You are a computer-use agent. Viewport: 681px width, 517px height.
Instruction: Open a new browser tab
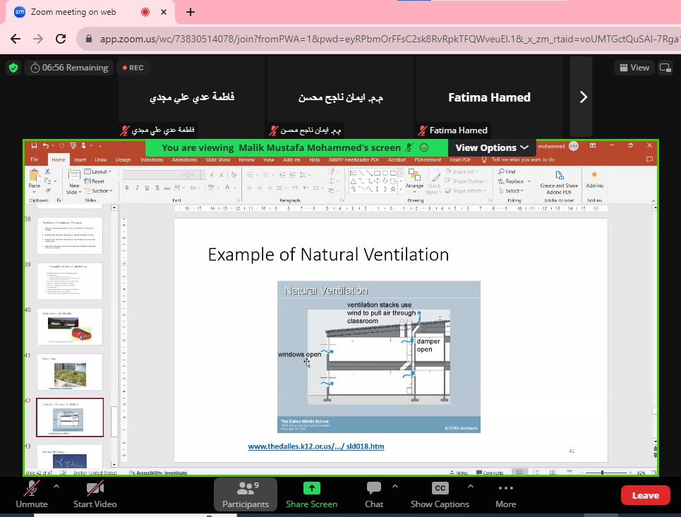(190, 12)
